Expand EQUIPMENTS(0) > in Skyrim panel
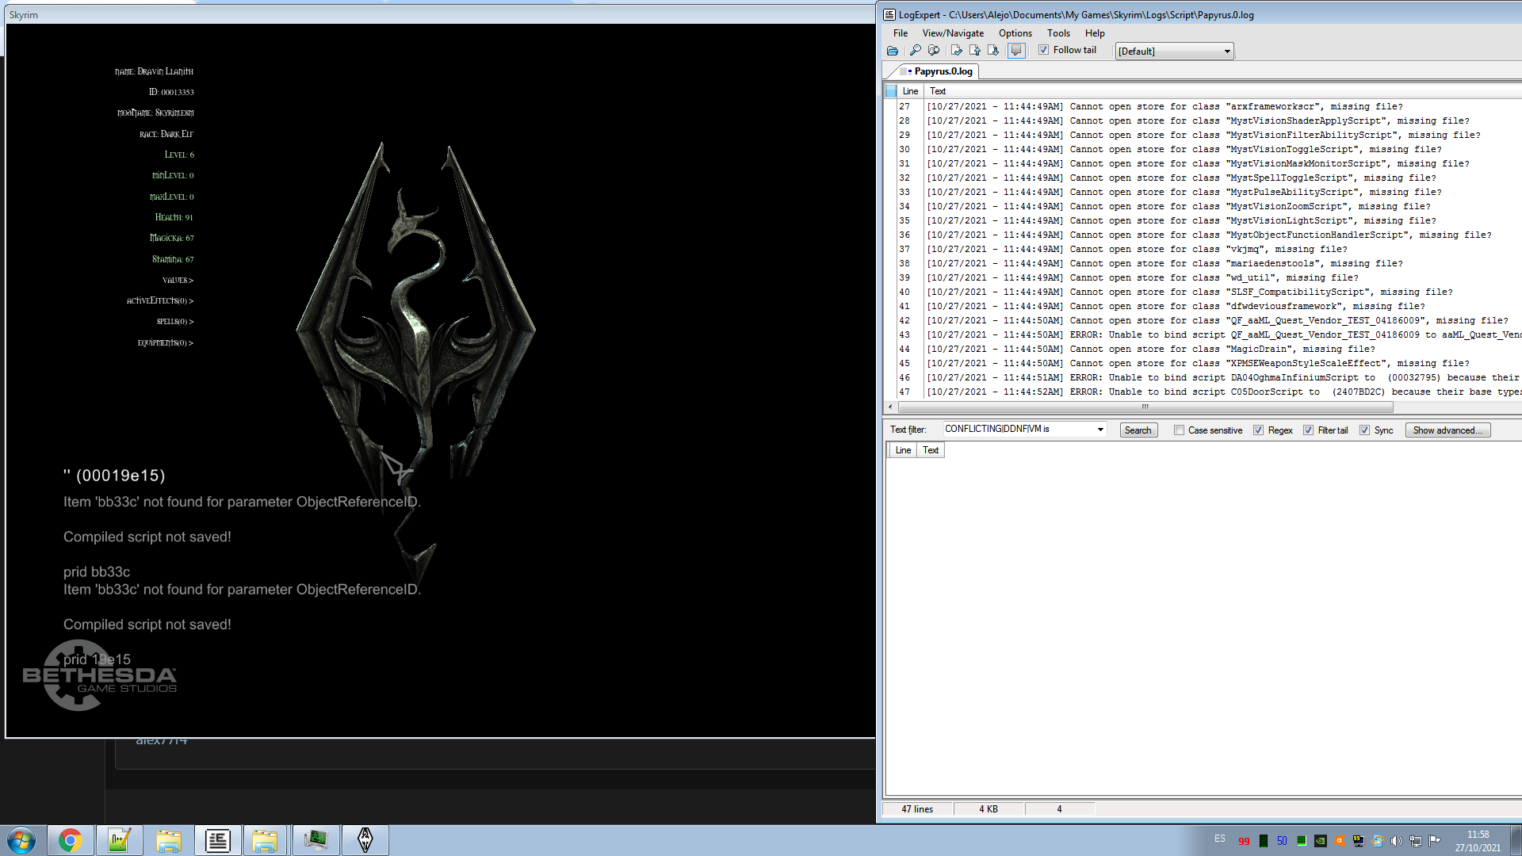This screenshot has height=856, width=1522. (166, 343)
